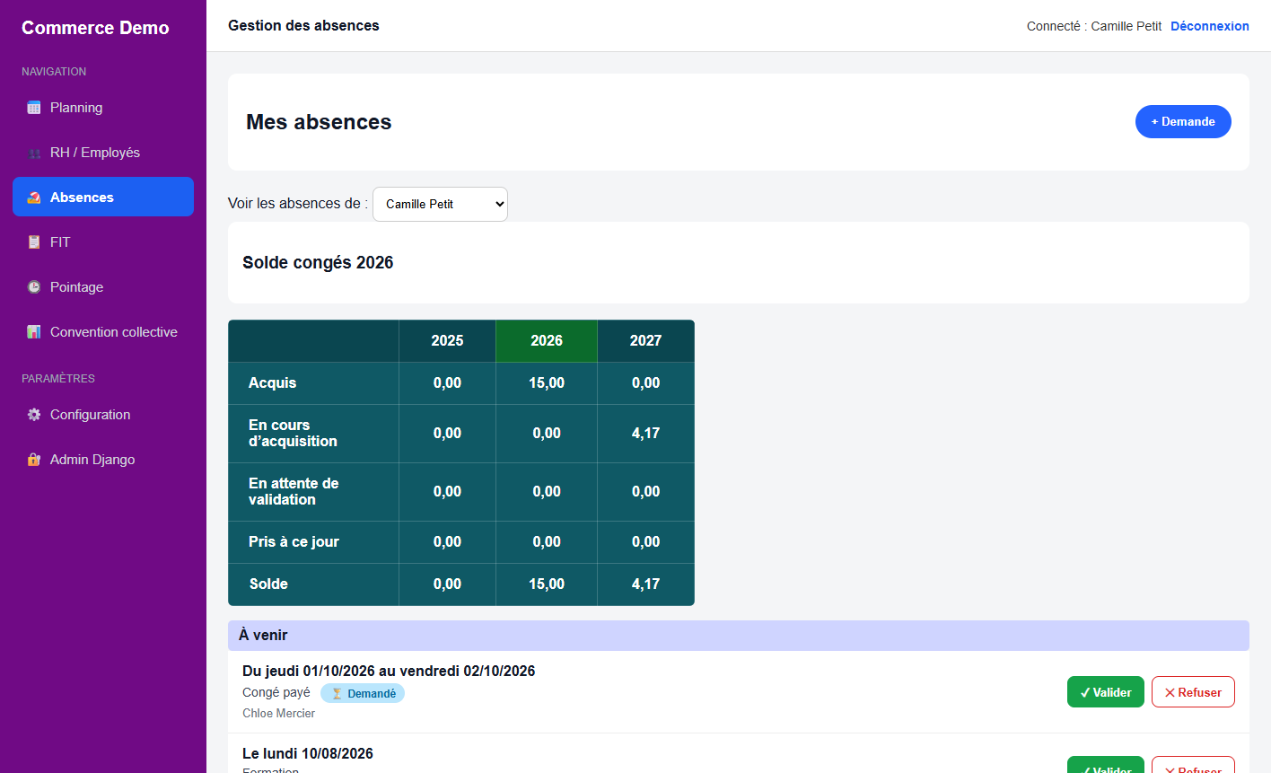The width and height of the screenshot is (1271, 773).
Task: Click hourglass icon in Demandé badge
Action: (x=337, y=693)
